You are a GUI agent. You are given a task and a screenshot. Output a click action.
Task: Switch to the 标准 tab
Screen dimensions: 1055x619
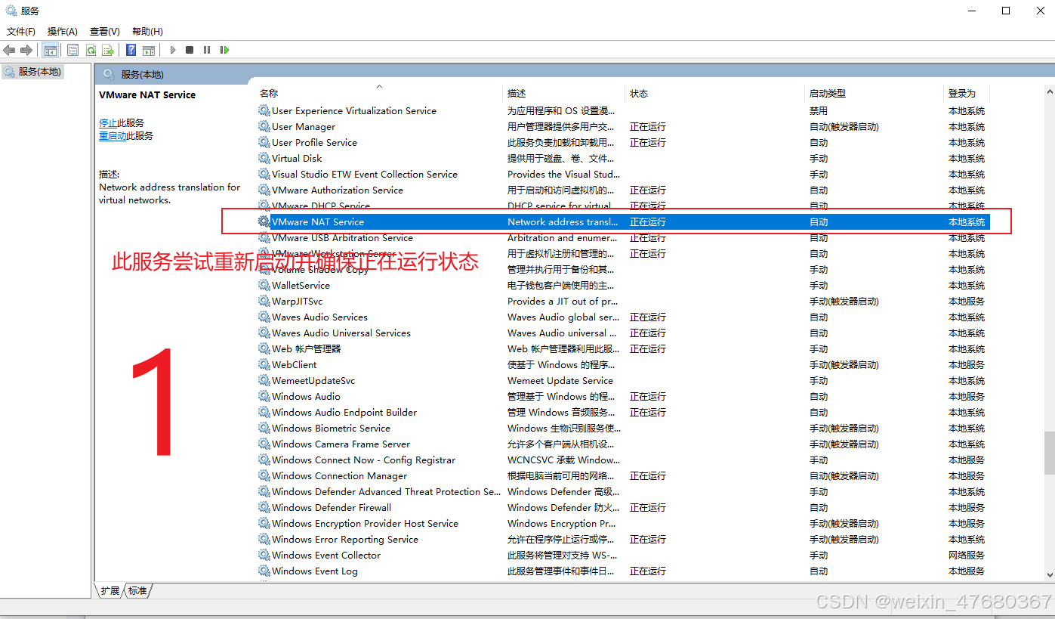point(137,590)
